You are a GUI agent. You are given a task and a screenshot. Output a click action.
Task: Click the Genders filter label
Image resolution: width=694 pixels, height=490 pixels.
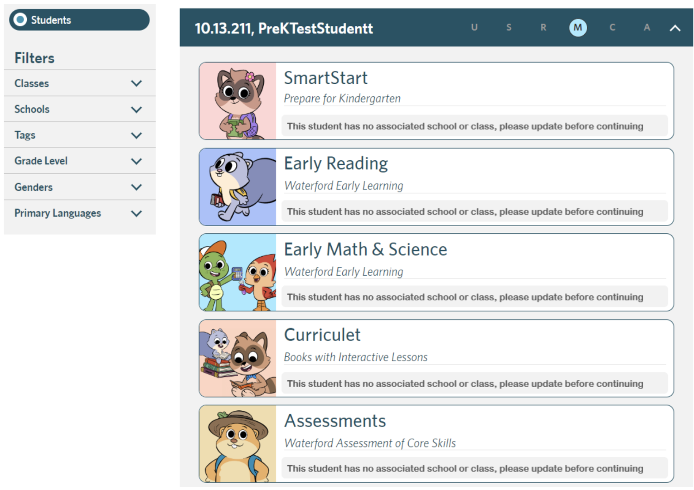coord(33,187)
